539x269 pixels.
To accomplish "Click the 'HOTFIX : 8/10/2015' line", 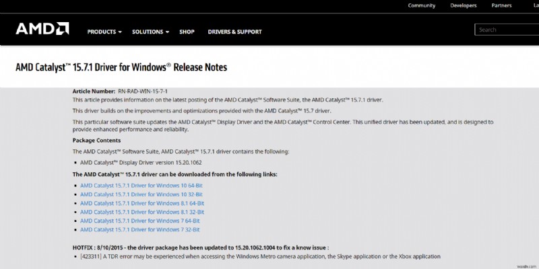I will click(x=201, y=247).
